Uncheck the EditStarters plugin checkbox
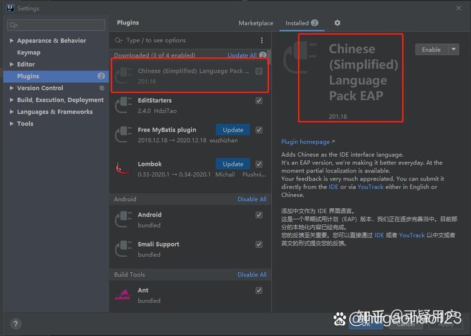The image size is (471, 336). (x=259, y=100)
